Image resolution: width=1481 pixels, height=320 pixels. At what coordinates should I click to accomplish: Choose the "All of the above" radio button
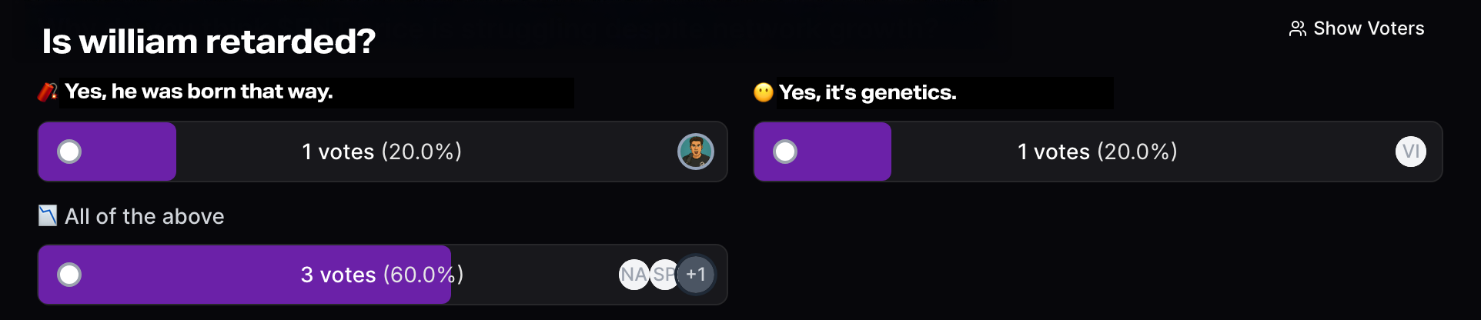click(x=69, y=275)
